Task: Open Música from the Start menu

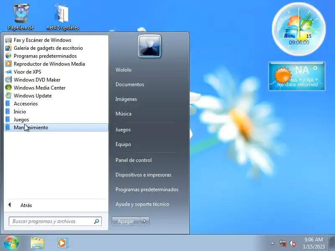Action: tap(124, 114)
